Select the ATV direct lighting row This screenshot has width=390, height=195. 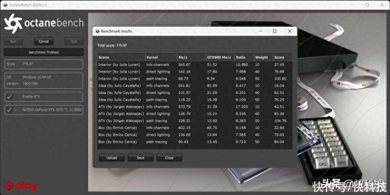(x=195, y=114)
